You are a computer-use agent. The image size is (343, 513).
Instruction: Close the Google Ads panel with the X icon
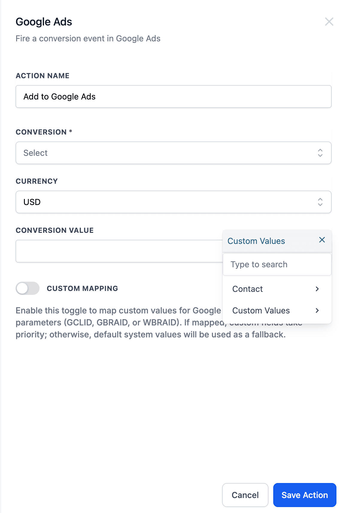[x=329, y=22]
